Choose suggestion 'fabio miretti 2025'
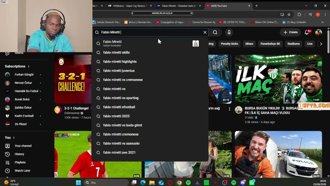 tap(150, 116)
